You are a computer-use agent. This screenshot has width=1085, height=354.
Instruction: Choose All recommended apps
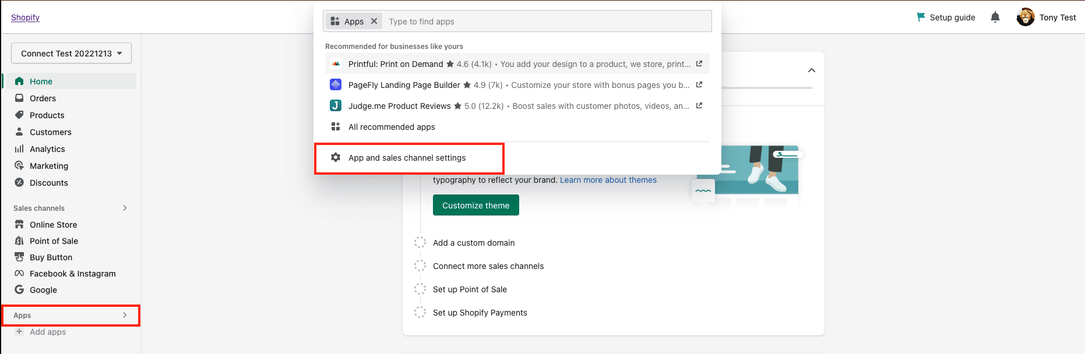click(517, 127)
